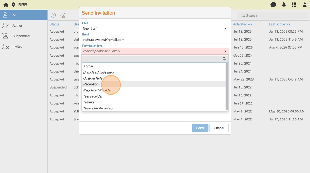Select the Admin permission option
Screen dimensions: 310x173
pos(88,66)
